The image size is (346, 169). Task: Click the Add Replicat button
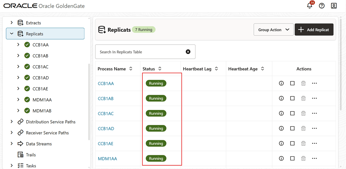pos(314,30)
